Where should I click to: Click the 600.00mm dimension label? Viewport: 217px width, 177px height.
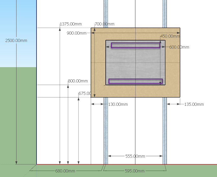point(179,47)
